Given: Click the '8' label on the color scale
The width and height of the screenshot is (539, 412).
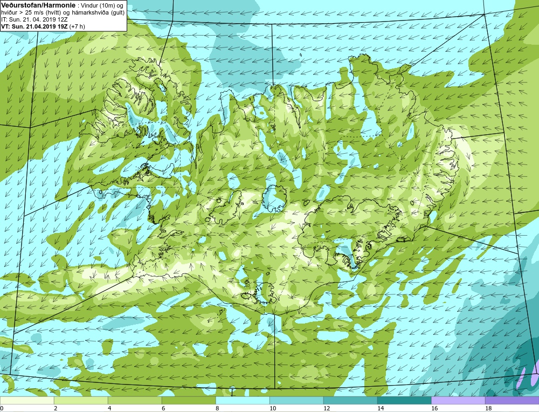Looking at the screenshot, I should [218, 409].
